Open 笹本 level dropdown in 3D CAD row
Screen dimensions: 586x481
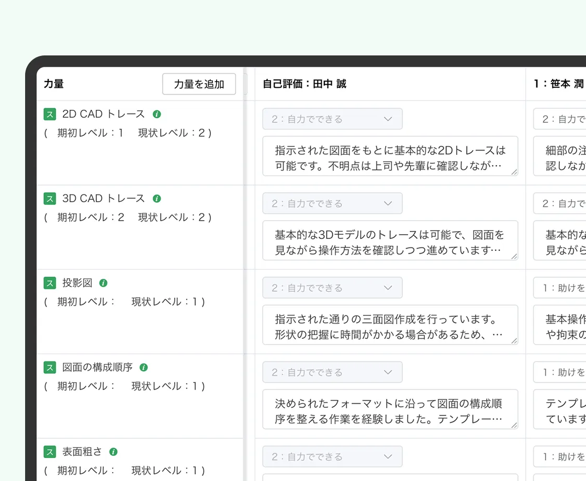tap(560, 203)
